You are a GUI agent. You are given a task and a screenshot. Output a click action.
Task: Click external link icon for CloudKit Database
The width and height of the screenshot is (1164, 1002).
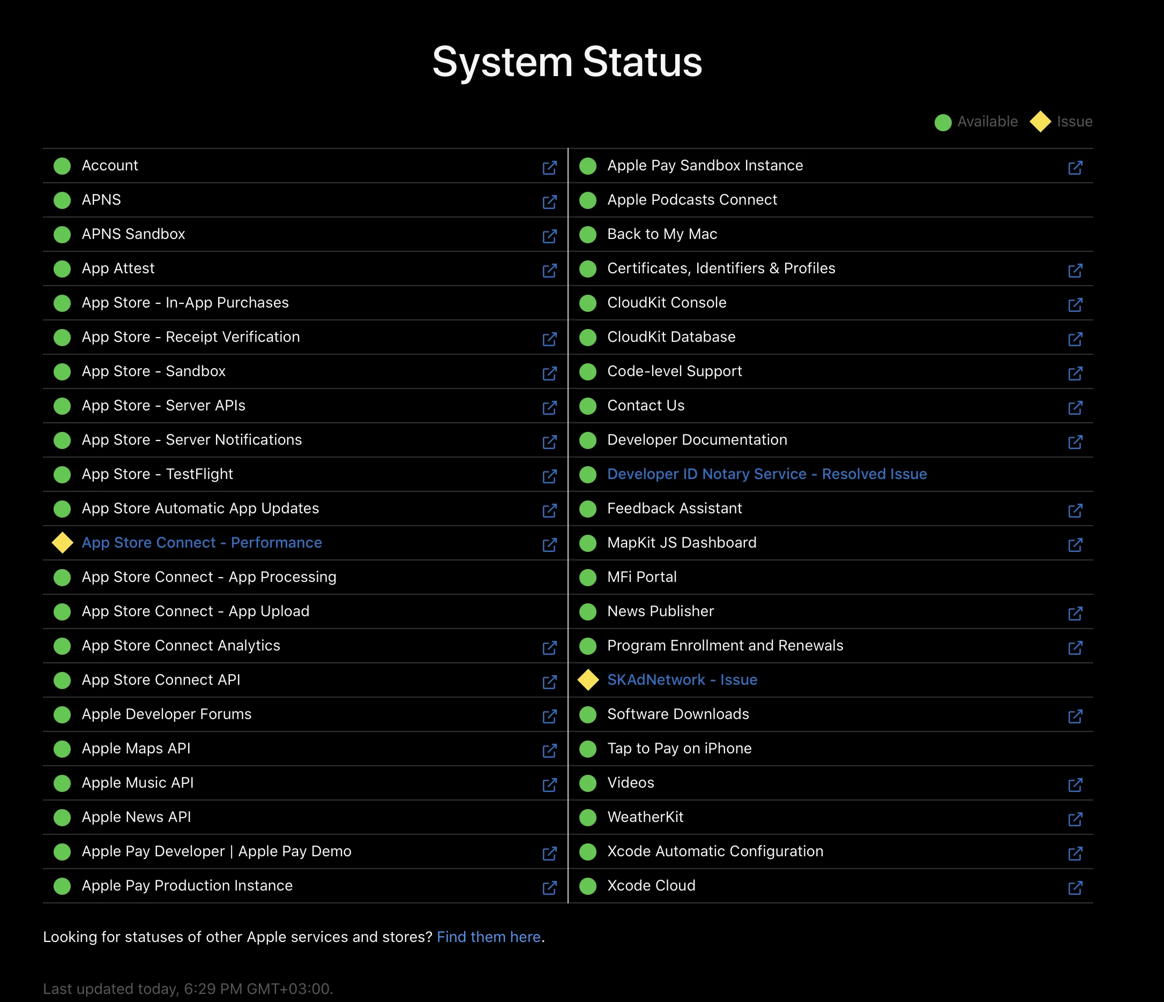coord(1075,339)
